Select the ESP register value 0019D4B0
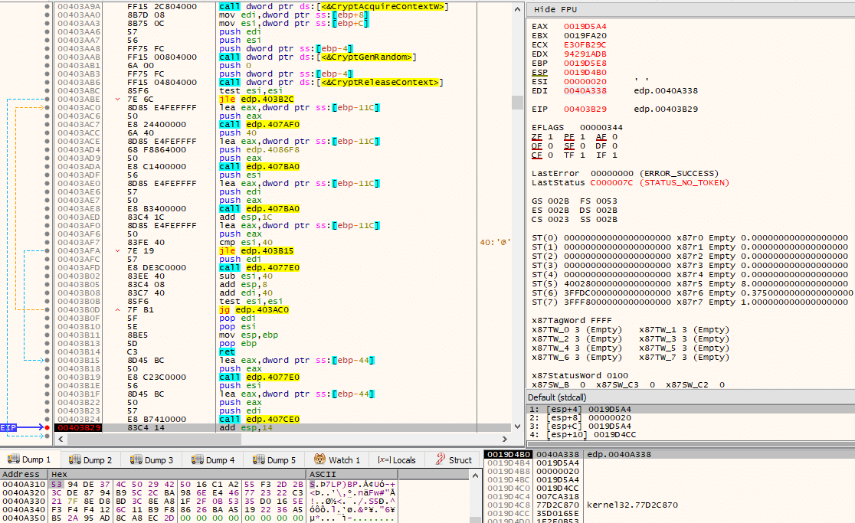855x523 pixels. 585,73
